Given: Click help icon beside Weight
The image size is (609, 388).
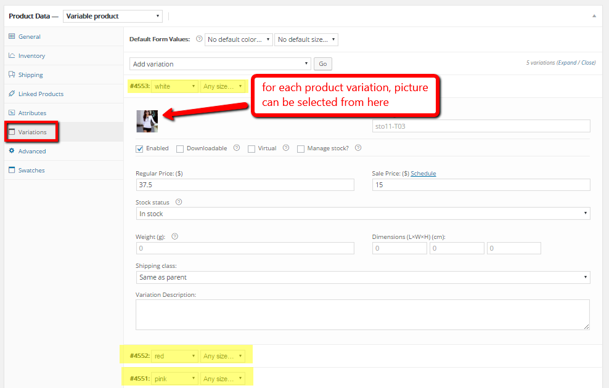Looking at the screenshot, I should [x=175, y=236].
